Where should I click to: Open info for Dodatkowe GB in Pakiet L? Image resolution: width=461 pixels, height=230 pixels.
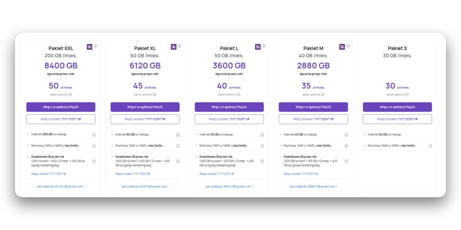click(x=262, y=161)
